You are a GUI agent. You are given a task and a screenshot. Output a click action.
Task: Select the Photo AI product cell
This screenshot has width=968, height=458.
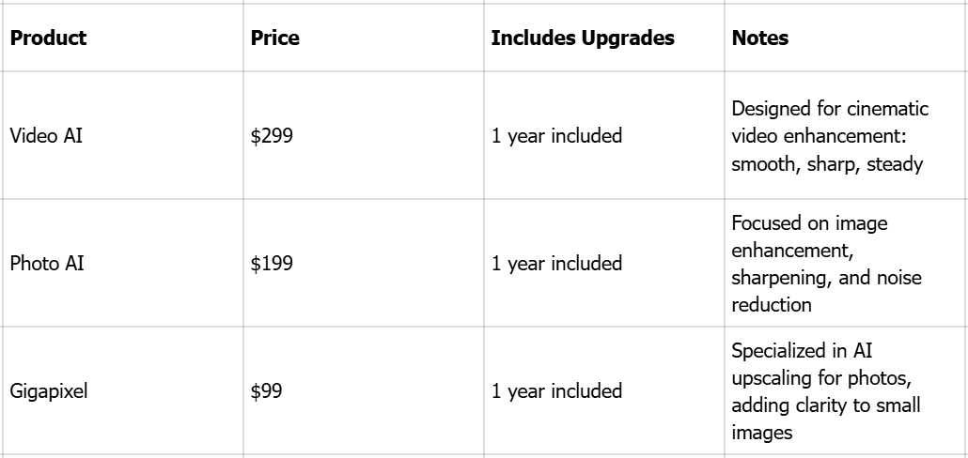(x=122, y=263)
